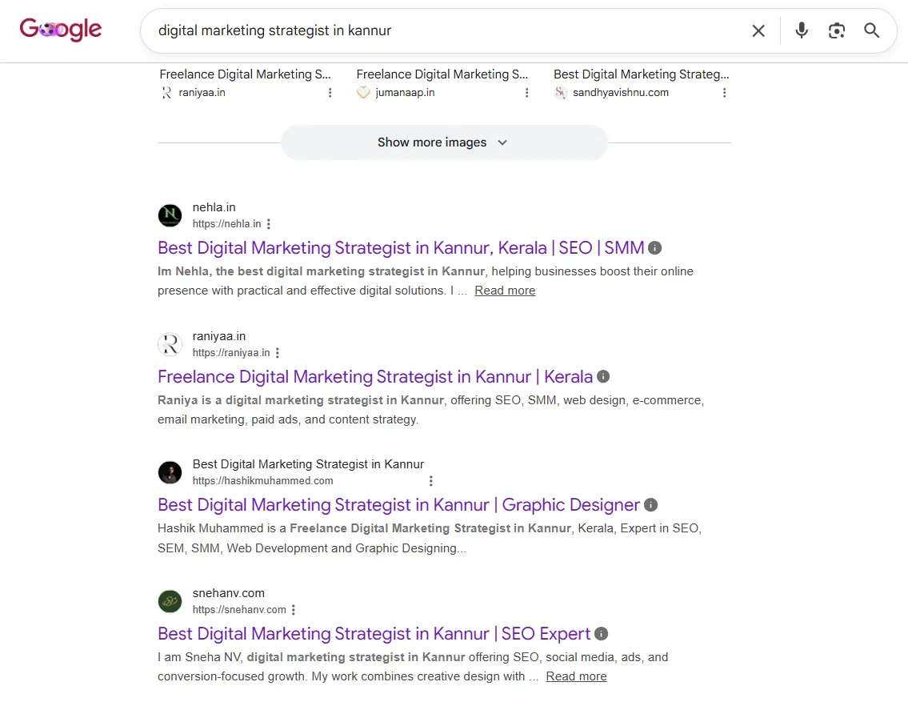
Task: Click the raniyaa.in result favicon
Action: 170,344
